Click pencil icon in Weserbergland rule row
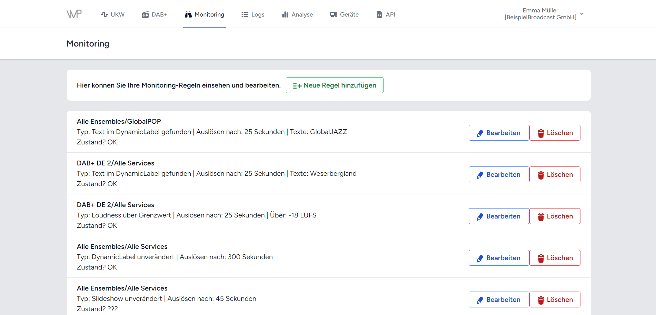Image resolution: width=656 pixels, height=315 pixels. 480,175
